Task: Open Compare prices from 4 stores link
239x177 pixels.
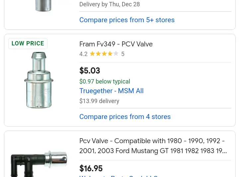Action: tap(125, 117)
